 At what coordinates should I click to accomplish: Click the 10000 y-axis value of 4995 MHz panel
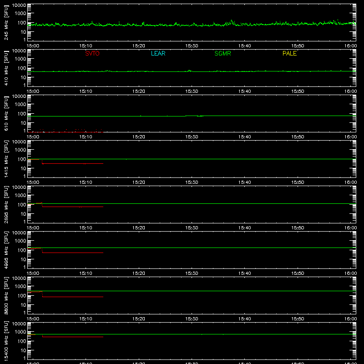pos(19,233)
